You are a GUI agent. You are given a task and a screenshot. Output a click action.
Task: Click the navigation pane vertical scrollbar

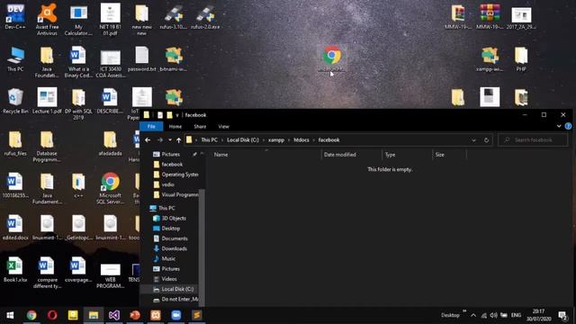coord(202,247)
